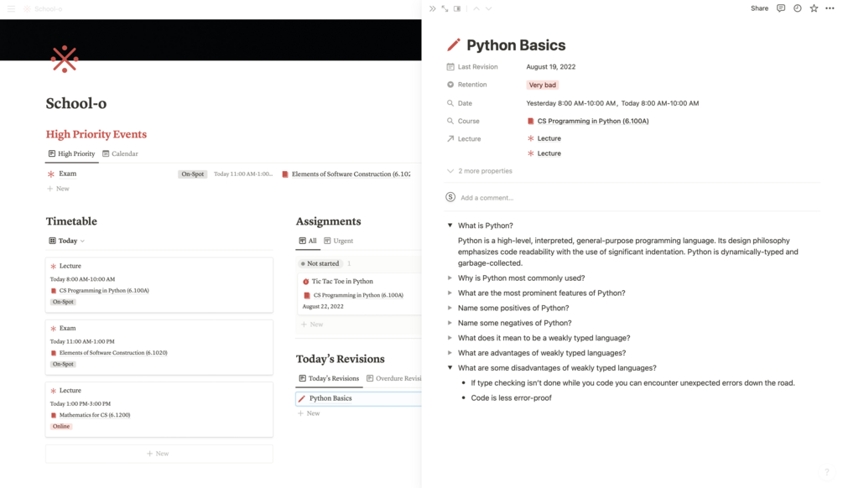Open the Today view dropdown in Timetable
This screenshot has height=488, width=843.
click(67, 241)
